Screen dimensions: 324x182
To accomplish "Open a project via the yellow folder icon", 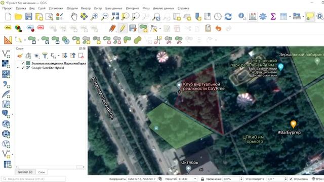I will [x=18, y=17].
